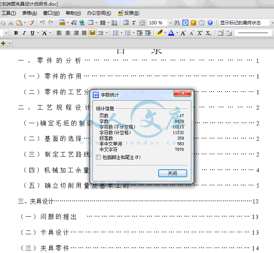Center align the text
The width and height of the screenshot is (274, 253).
coord(68,33)
